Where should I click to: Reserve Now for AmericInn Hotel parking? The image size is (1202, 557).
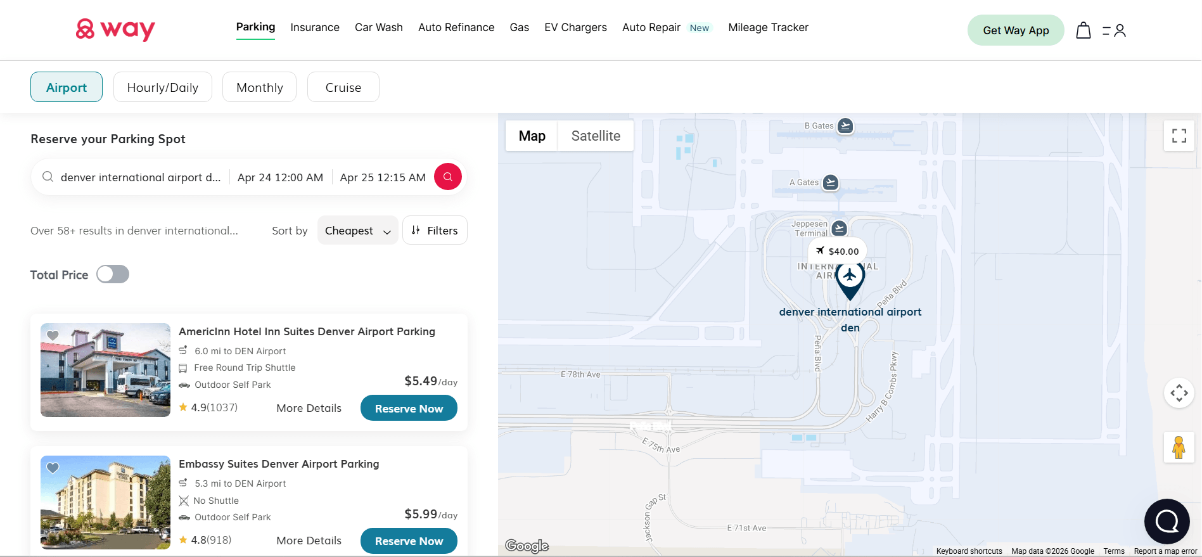(x=409, y=409)
